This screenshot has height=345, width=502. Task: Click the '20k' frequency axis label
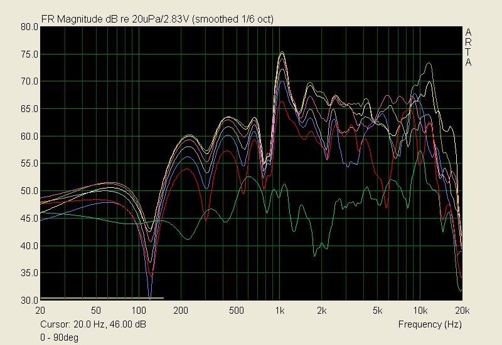462,311
